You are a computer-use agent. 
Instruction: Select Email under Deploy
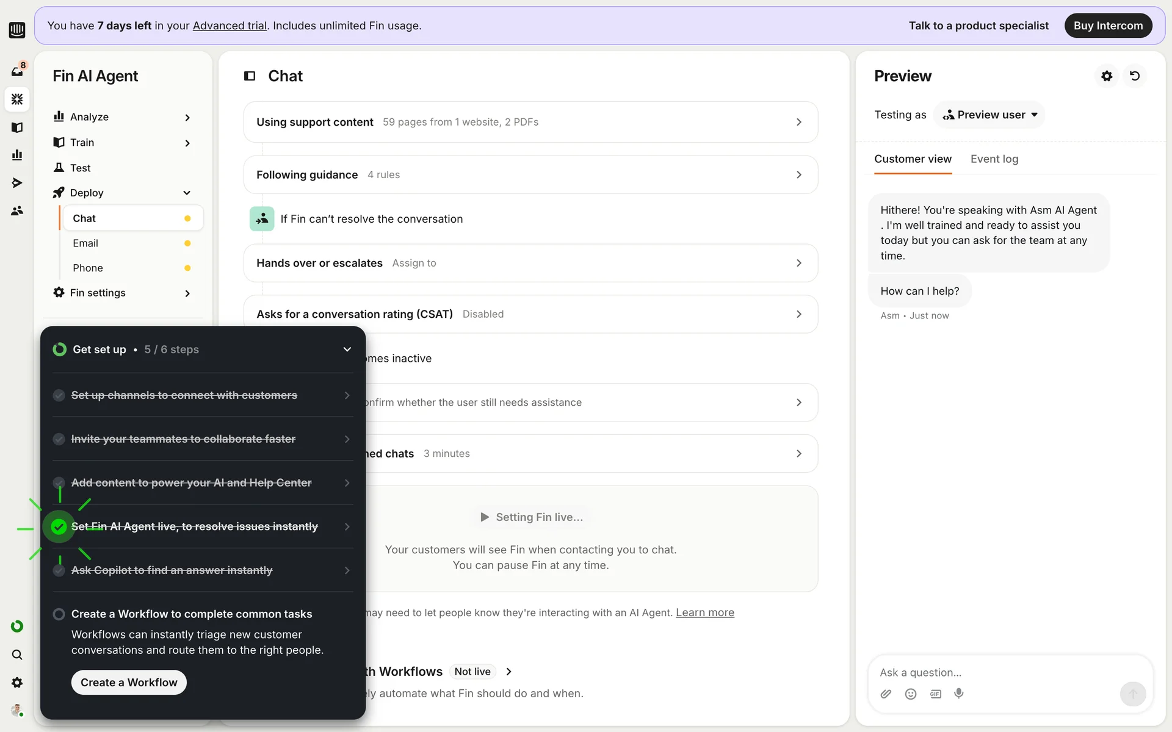85,243
